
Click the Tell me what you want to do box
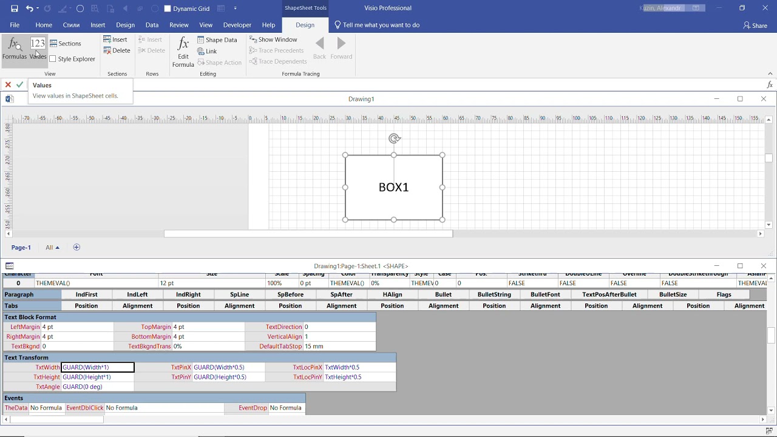[377, 25]
